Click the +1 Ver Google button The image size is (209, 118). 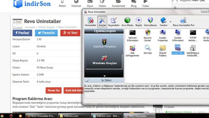click(71, 33)
